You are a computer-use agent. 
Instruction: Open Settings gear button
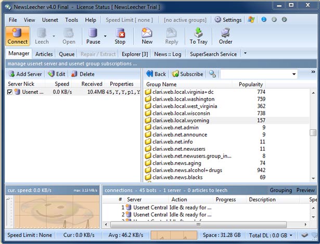[x=228, y=20]
